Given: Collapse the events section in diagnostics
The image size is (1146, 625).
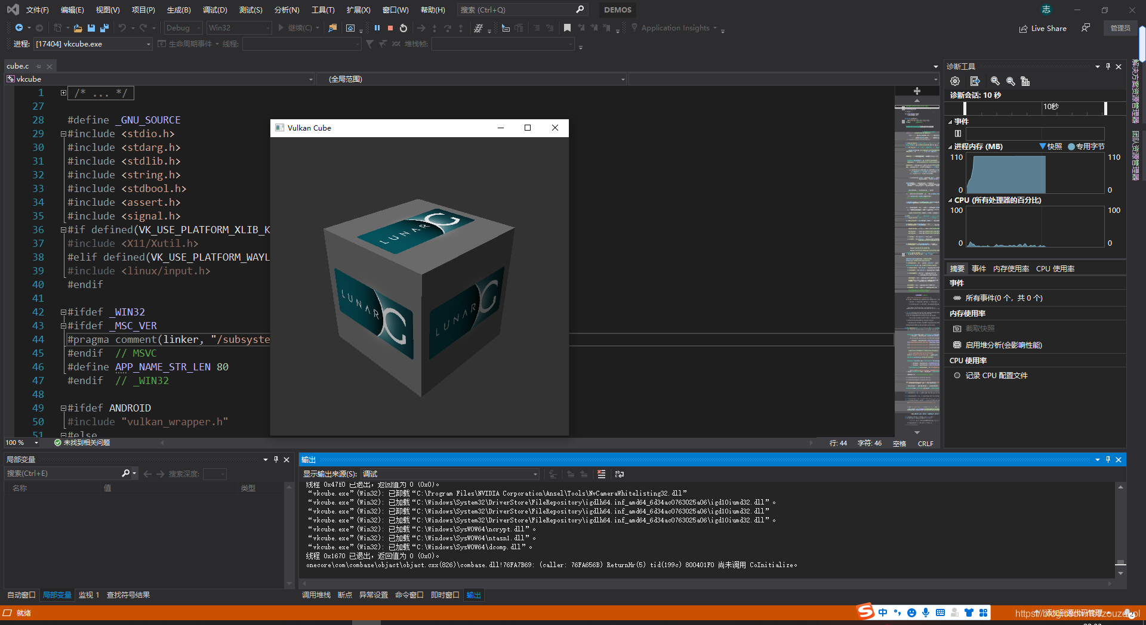Looking at the screenshot, I should (950, 122).
